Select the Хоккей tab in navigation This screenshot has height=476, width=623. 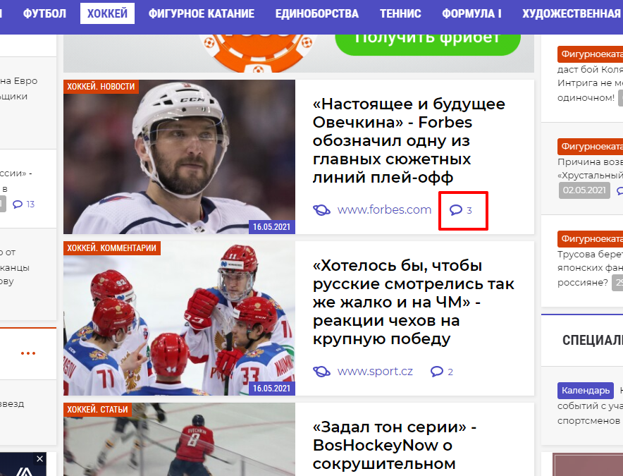pos(107,13)
